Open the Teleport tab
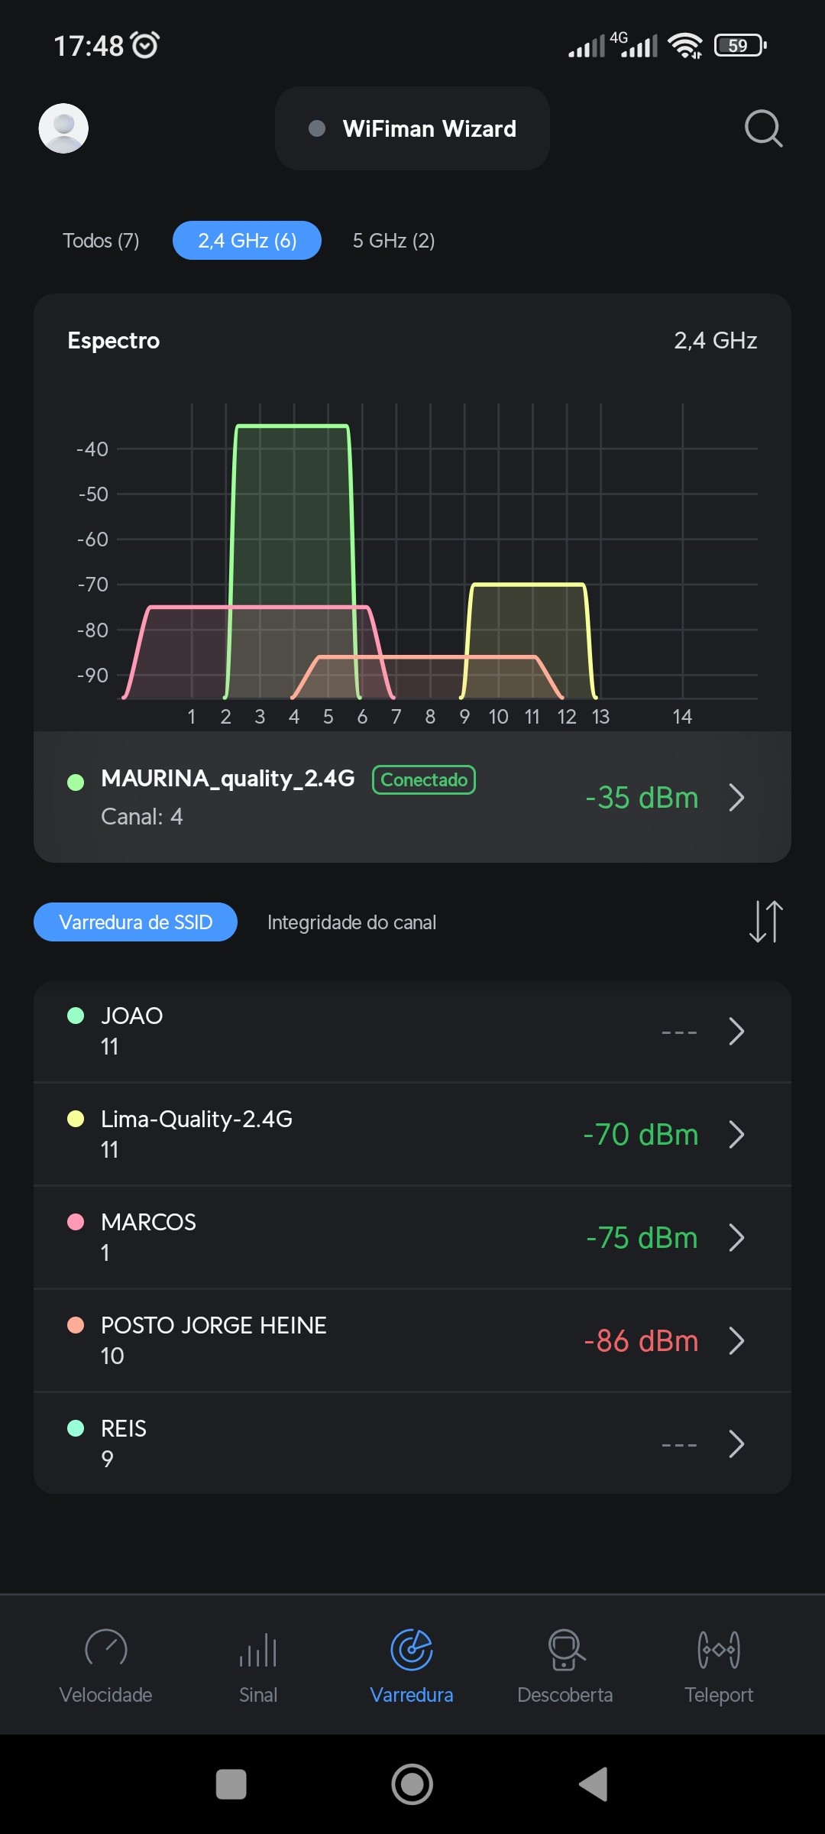 [x=719, y=1666]
